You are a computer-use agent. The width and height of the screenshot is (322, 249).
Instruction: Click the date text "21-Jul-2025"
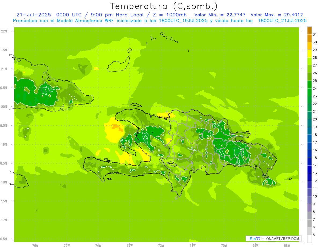(34, 15)
